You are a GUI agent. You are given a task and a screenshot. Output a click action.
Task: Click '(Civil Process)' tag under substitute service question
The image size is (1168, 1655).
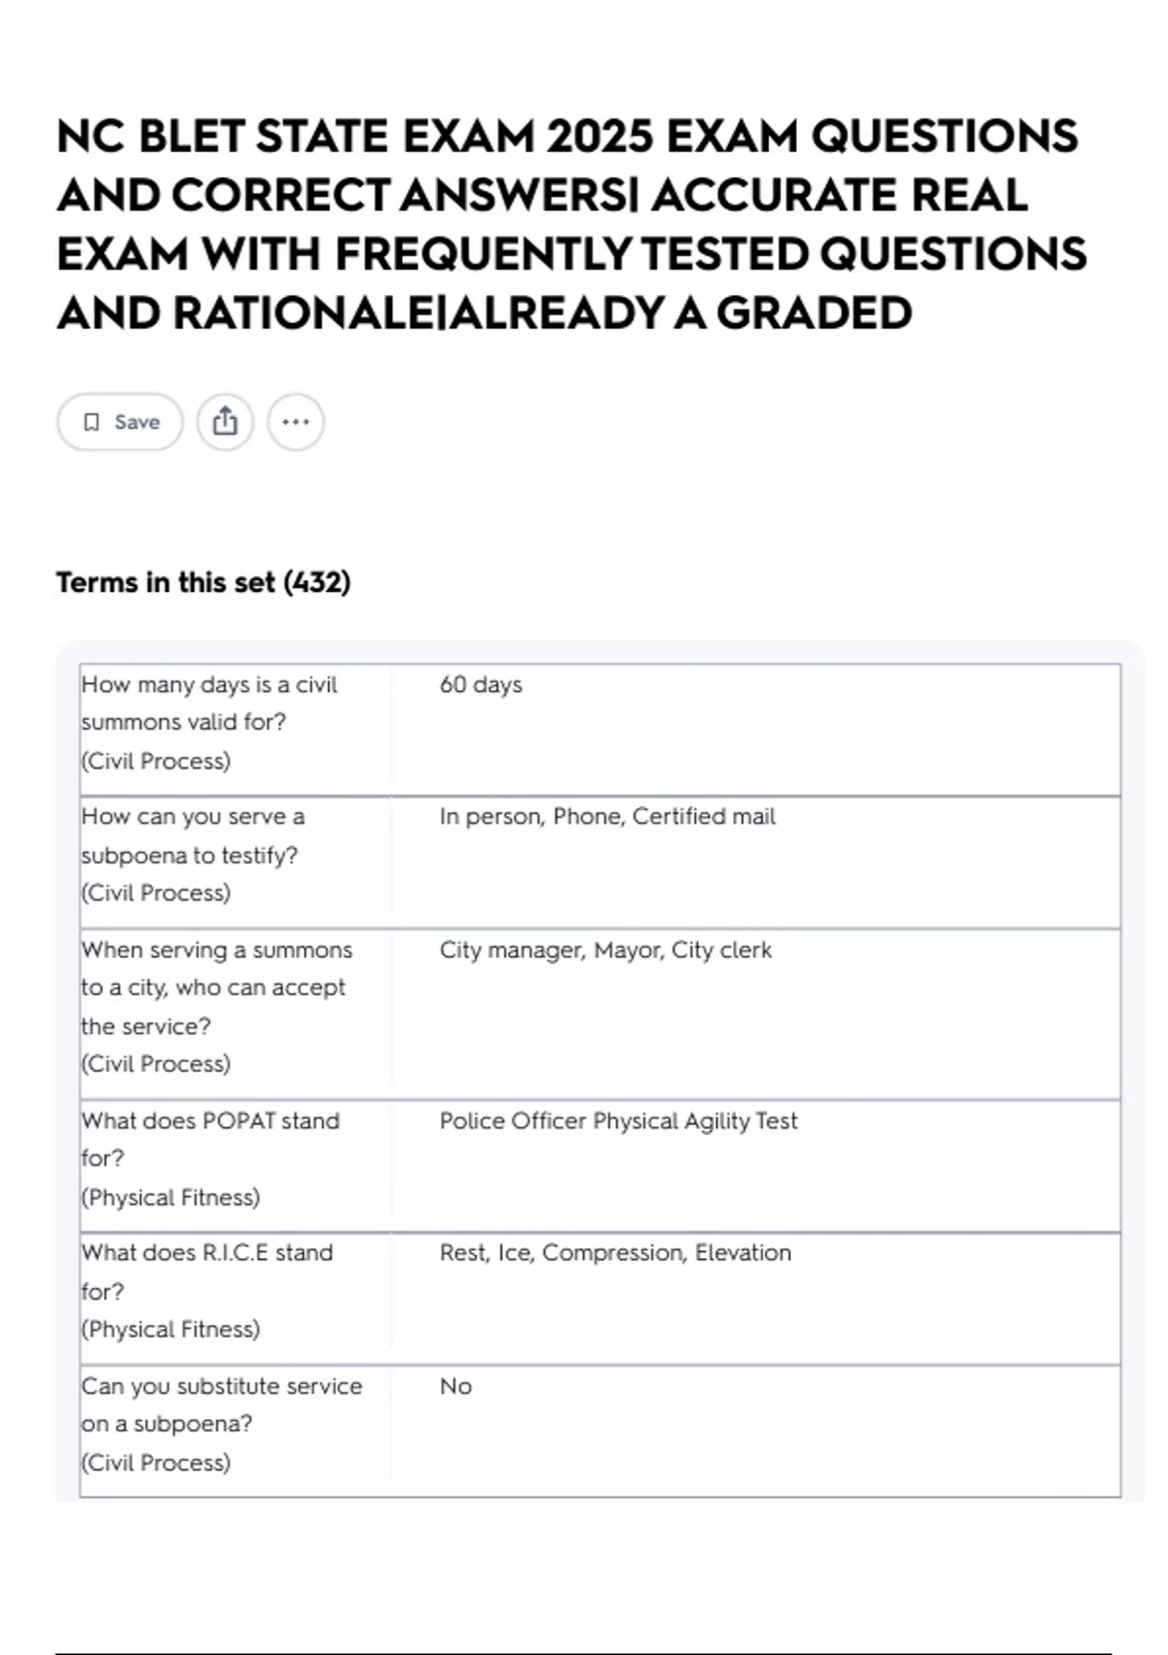pyautogui.click(x=156, y=1463)
